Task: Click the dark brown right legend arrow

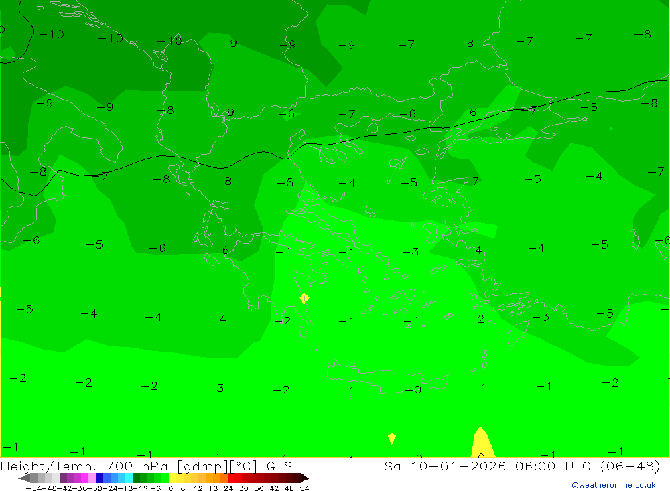Action: (305, 478)
